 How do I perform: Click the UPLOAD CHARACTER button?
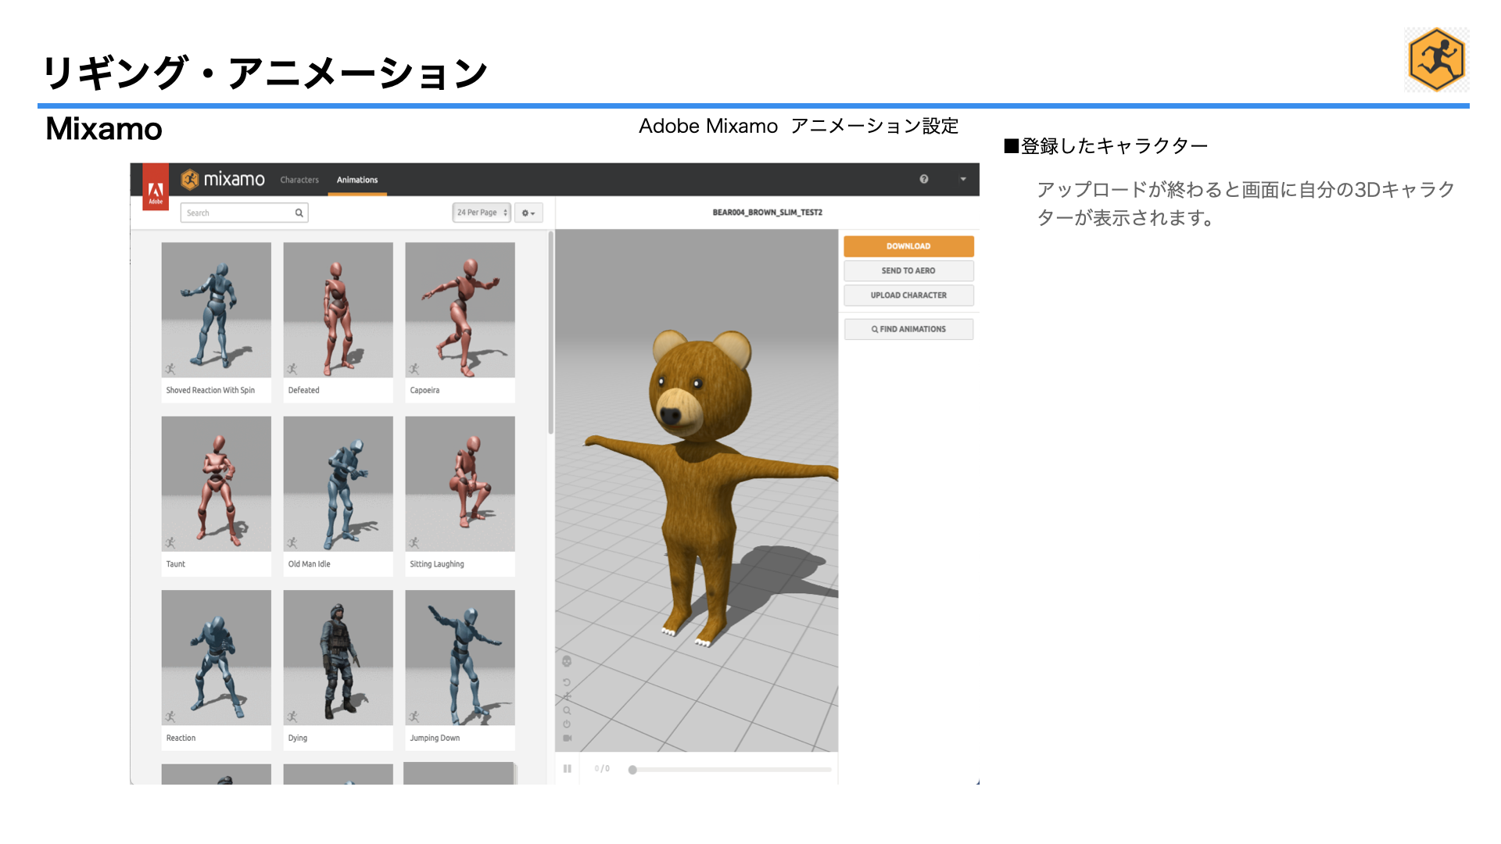pos(908,295)
